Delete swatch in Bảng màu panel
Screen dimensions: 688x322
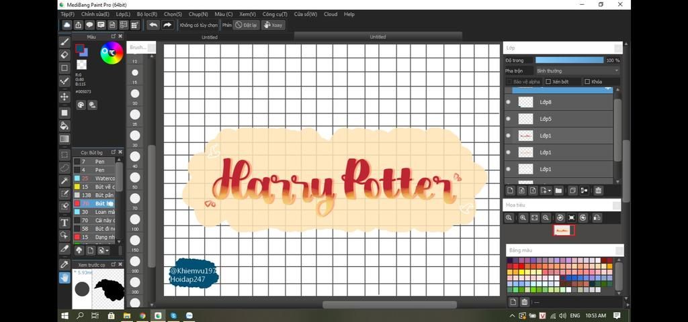524,302
